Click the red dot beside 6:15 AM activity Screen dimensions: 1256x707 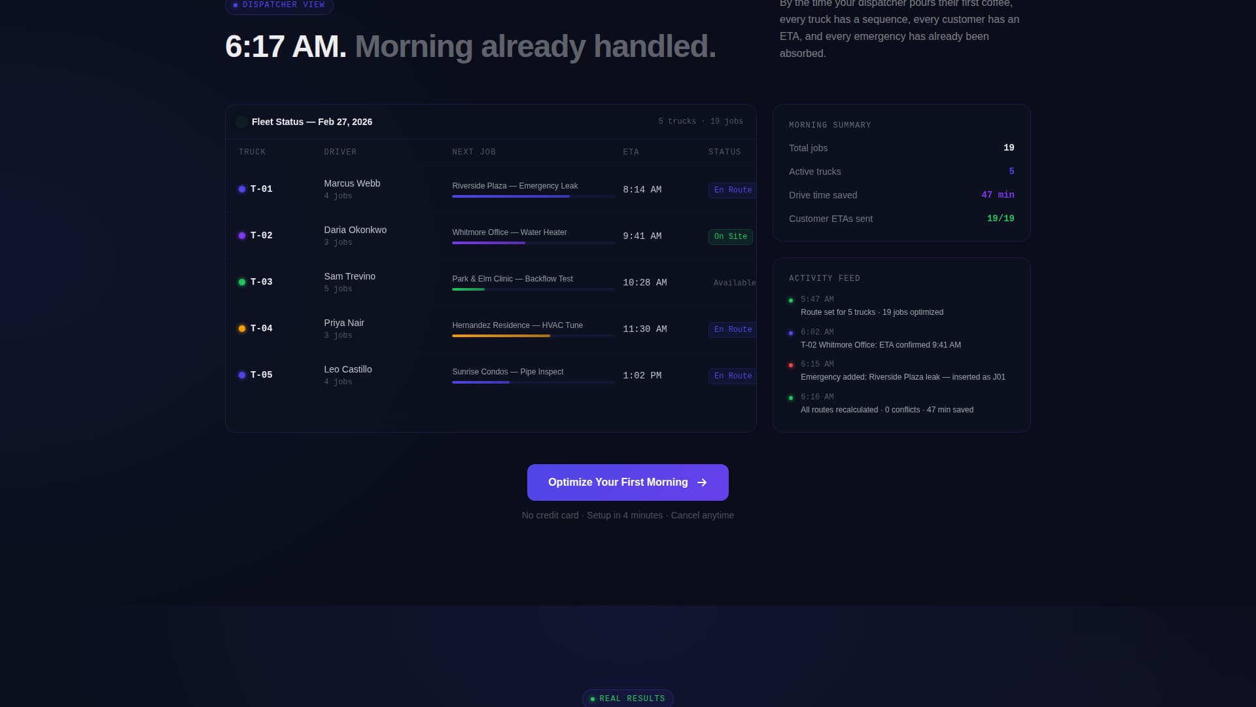pyautogui.click(x=791, y=365)
